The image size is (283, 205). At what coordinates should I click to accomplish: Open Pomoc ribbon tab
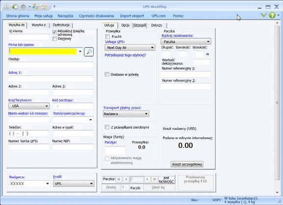[178, 16]
